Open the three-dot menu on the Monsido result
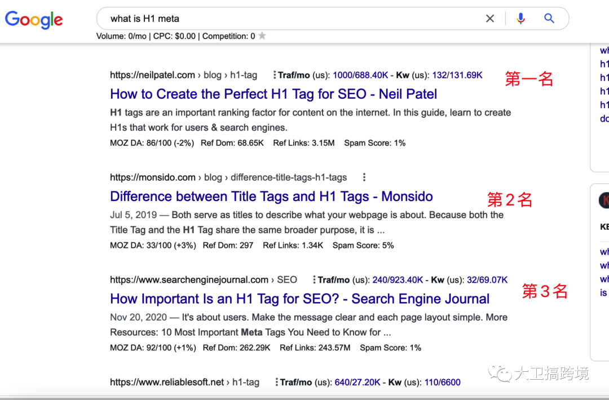The height and width of the screenshot is (400, 609). [364, 177]
